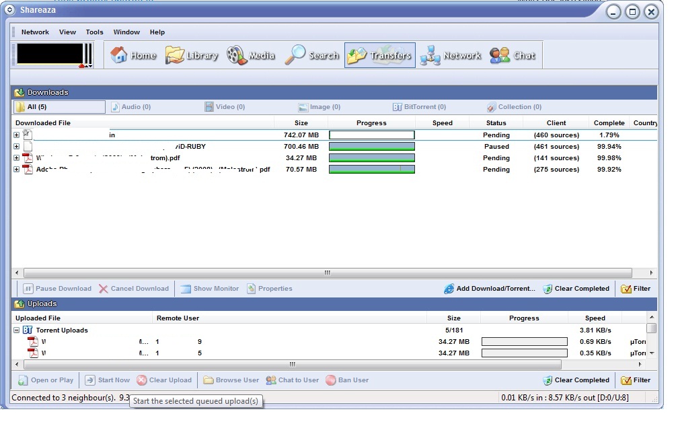The image size is (678, 424).
Task: Collapse the Torrent Uploads group
Action: point(16,330)
